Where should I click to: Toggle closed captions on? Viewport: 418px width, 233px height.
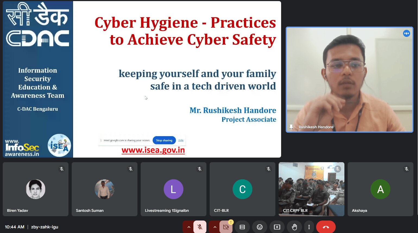point(242,227)
